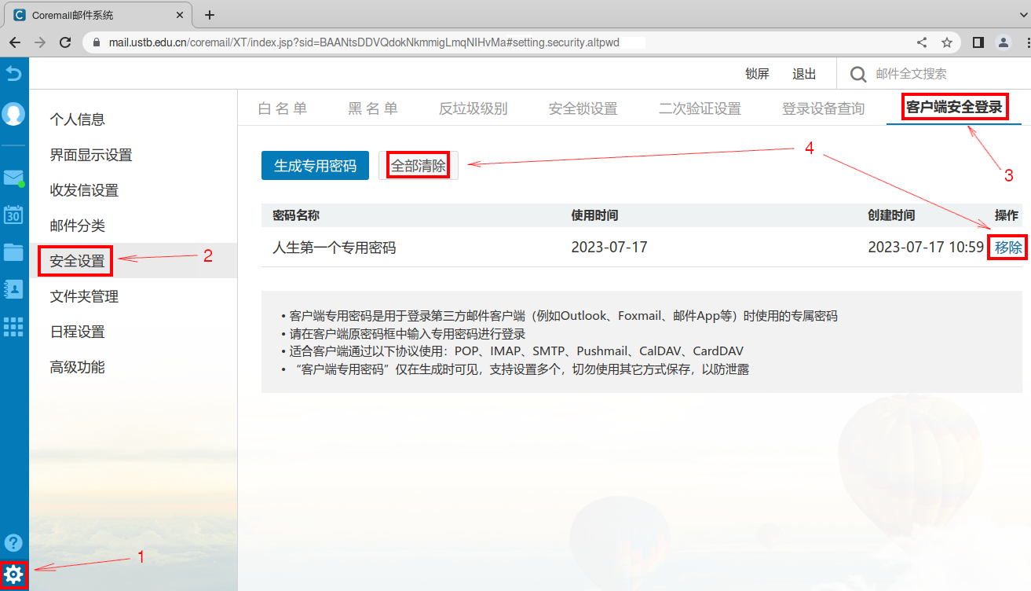Open the calendar icon in sidebar
The width and height of the screenshot is (1031, 591).
pos(14,215)
